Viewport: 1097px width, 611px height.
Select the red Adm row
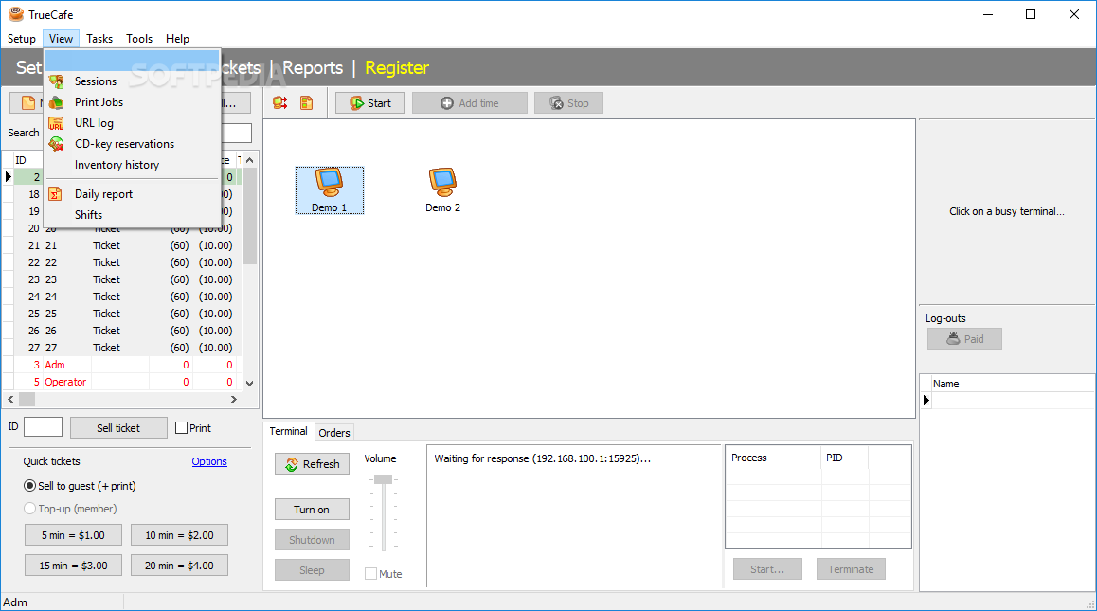120,365
